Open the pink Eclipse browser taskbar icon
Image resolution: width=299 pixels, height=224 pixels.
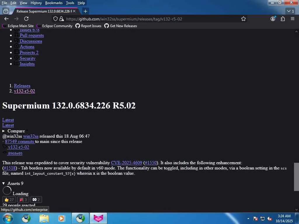click(98, 218)
